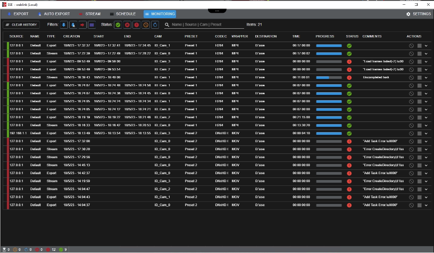Click the red error status icon for ID_Cam_3 09:51 export

click(349, 62)
